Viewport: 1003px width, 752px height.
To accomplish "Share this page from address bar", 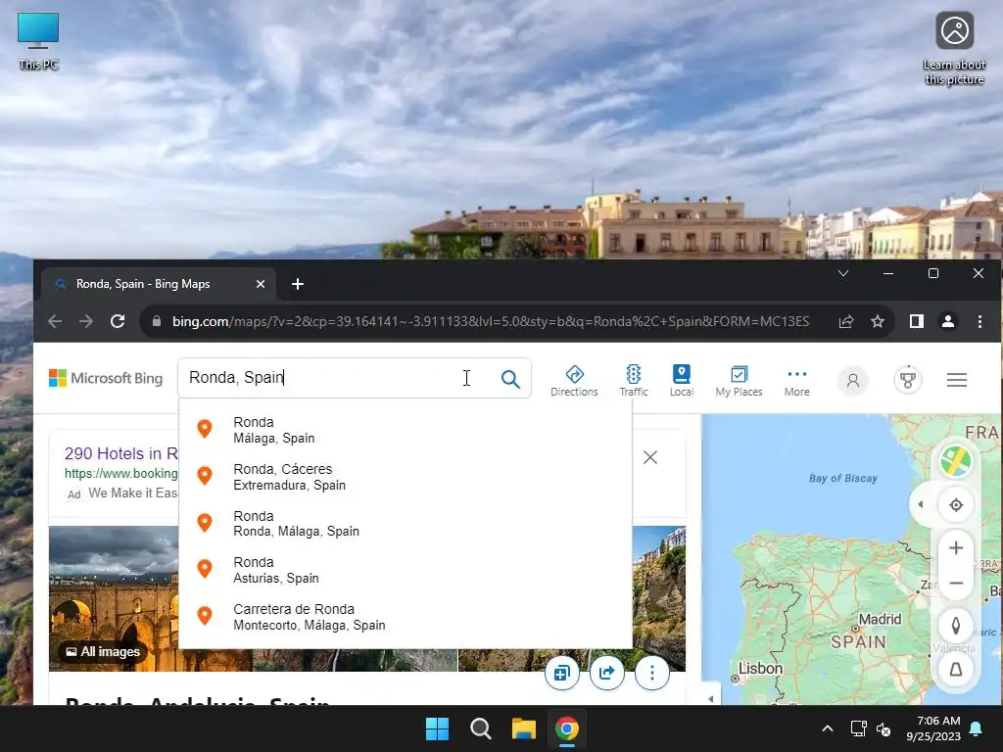I will [845, 321].
